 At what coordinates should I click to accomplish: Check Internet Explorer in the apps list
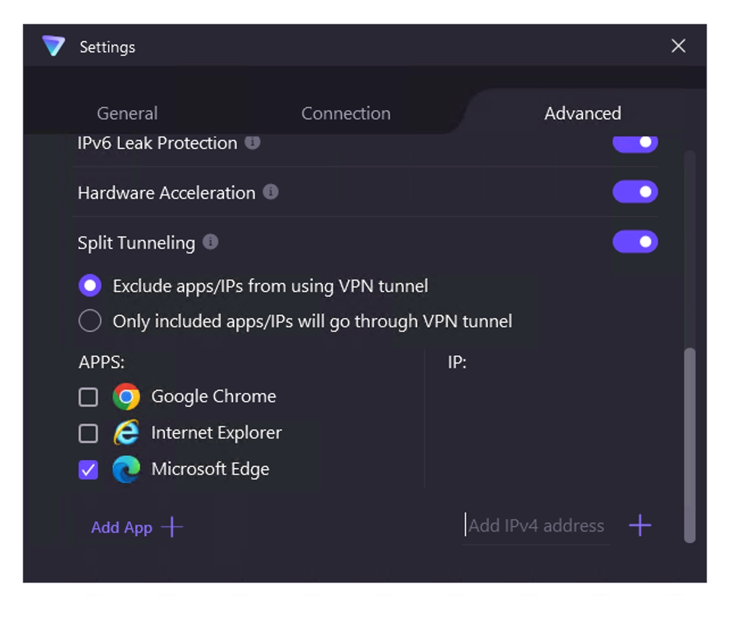tap(88, 433)
